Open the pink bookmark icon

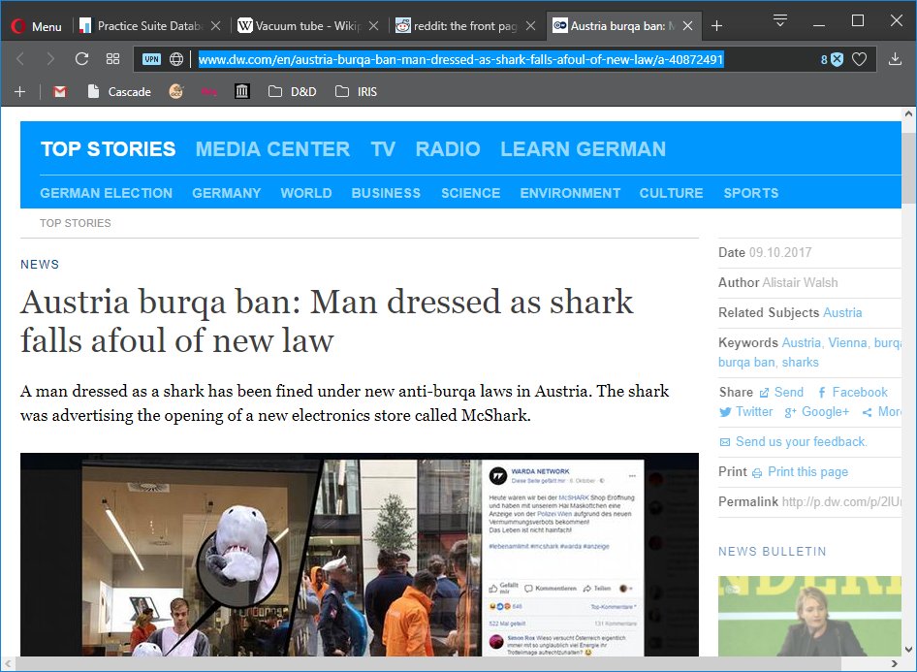(x=208, y=92)
